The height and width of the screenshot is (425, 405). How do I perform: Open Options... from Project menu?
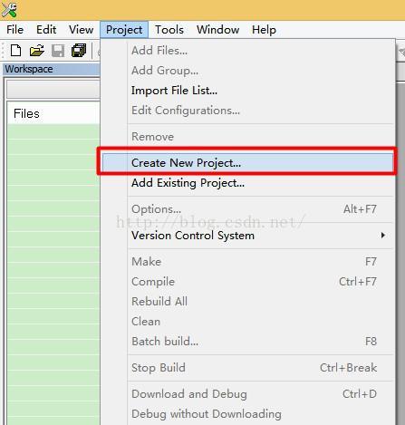tap(247, 209)
